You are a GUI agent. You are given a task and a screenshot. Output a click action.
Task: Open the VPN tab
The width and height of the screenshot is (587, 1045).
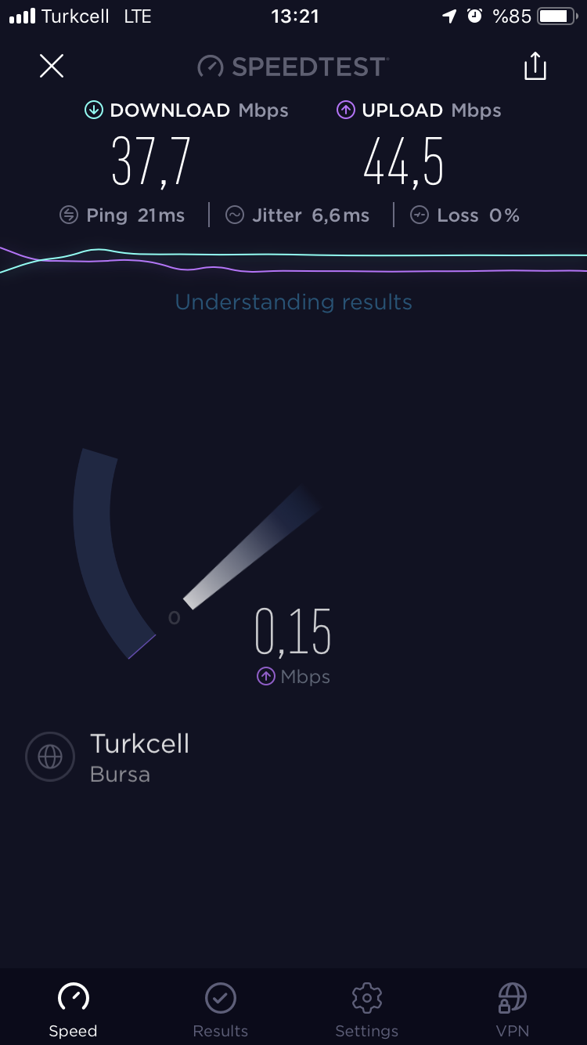click(x=513, y=1011)
